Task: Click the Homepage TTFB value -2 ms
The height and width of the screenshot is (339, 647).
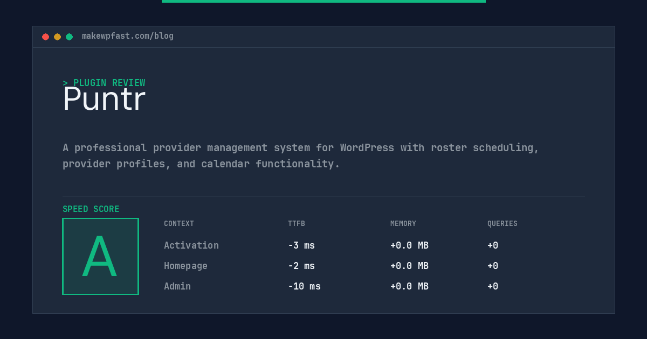Action: pyautogui.click(x=301, y=266)
